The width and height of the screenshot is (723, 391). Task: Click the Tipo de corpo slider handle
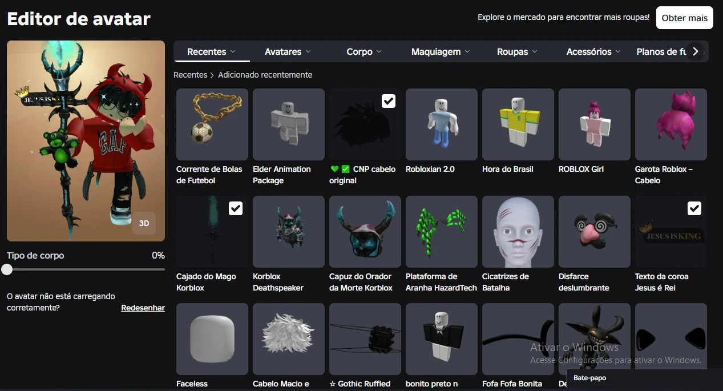7,269
